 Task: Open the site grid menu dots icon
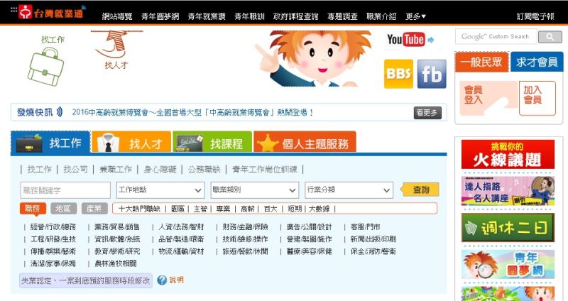coord(13,9)
